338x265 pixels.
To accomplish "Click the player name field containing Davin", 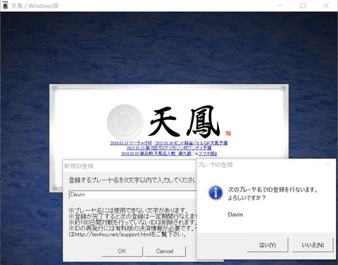I will click(132, 195).
